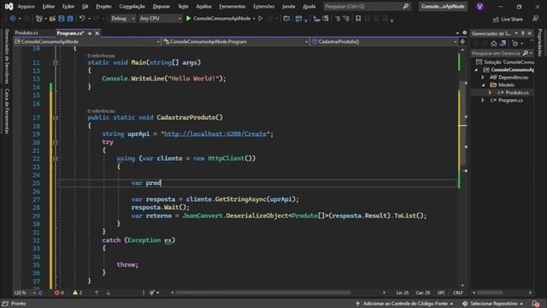Open the Ferramentas menu
Image resolution: width=547 pixels, height=308 pixels.
[232, 6]
